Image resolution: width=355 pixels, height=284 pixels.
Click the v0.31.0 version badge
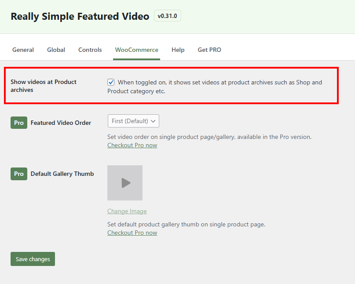(x=167, y=15)
